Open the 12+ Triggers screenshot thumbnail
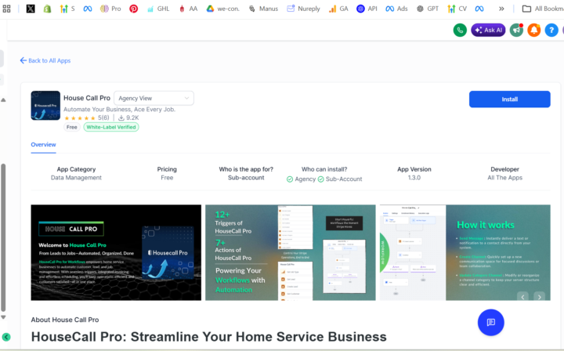The image size is (564, 351). 291,252
